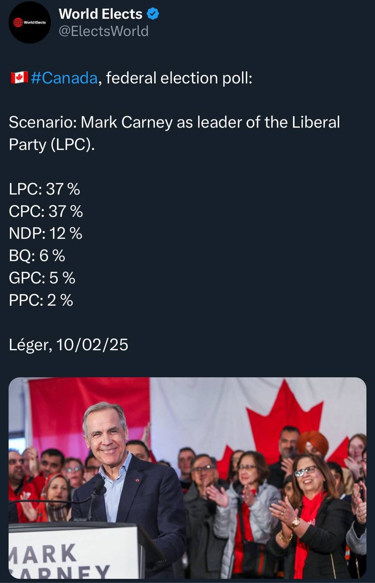Open the @ElectsWorld handle
375x583 pixels.
pyautogui.click(x=103, y=31)
